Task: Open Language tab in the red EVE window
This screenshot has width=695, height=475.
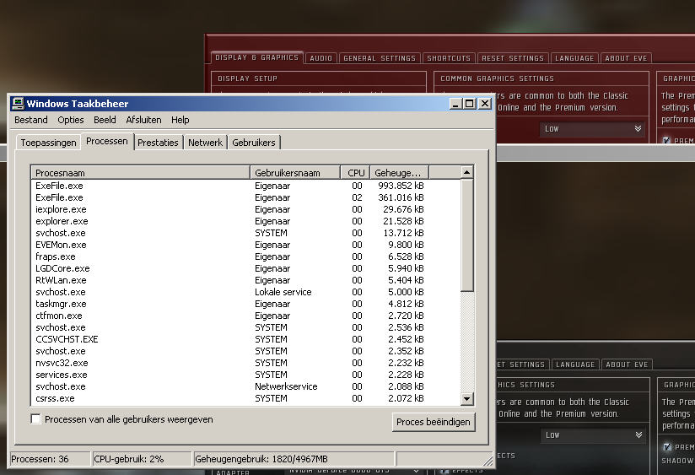Action: 574,58
